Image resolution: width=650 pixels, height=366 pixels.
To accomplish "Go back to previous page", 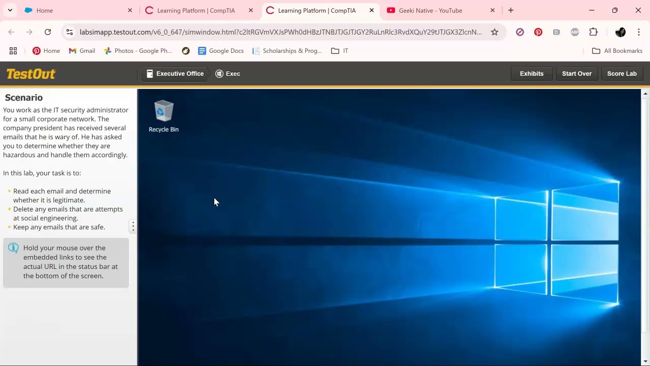I will (11, 32).
